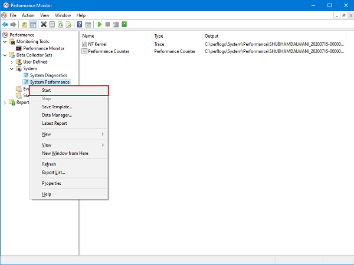Click the Back arrow toolbar icon

(x=5, y=24)
